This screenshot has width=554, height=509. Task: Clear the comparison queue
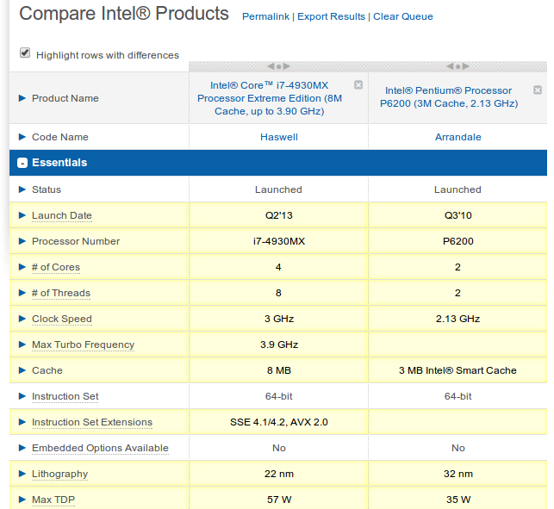(403, 16)
